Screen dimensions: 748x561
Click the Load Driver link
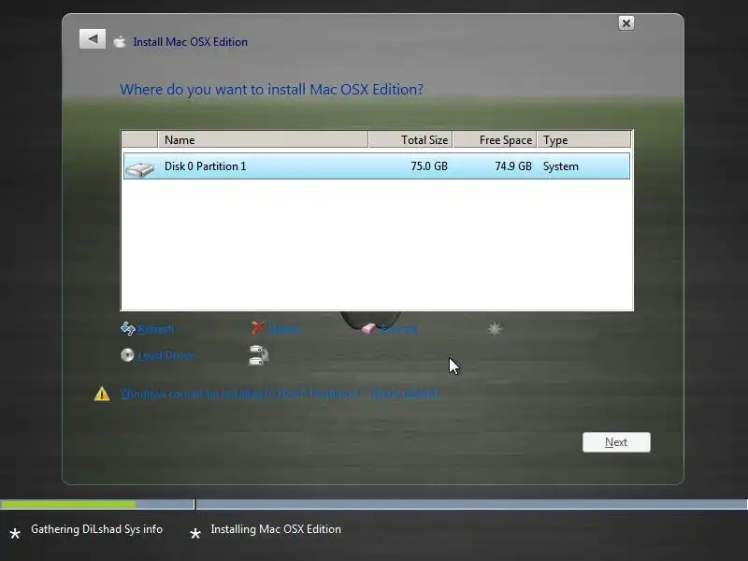point(166,355)
